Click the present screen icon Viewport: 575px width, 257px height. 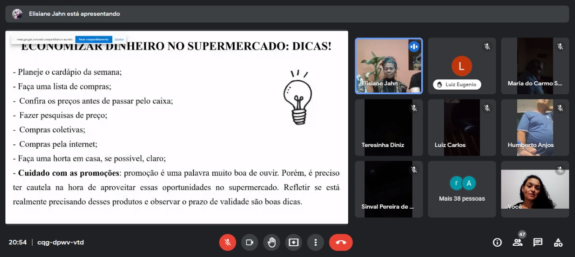point(294,243)
